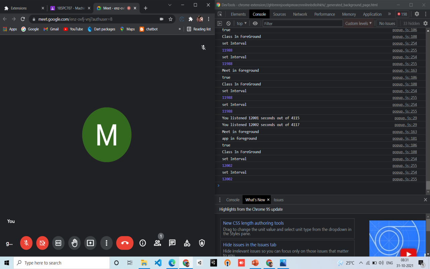This screenshot has width=430, height=269.
Task: Click Present now screen share button
Action: [x=90, y=243]
